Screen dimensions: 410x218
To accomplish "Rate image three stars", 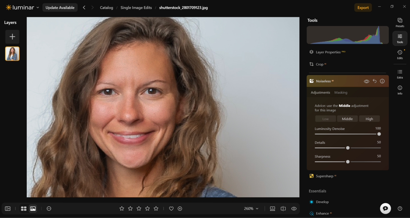I will [x=139, y=208].
